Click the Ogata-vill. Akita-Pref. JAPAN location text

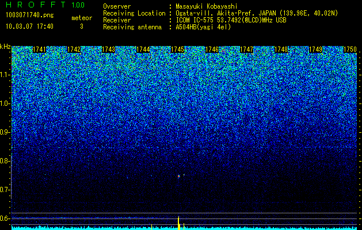pos(257,13)
